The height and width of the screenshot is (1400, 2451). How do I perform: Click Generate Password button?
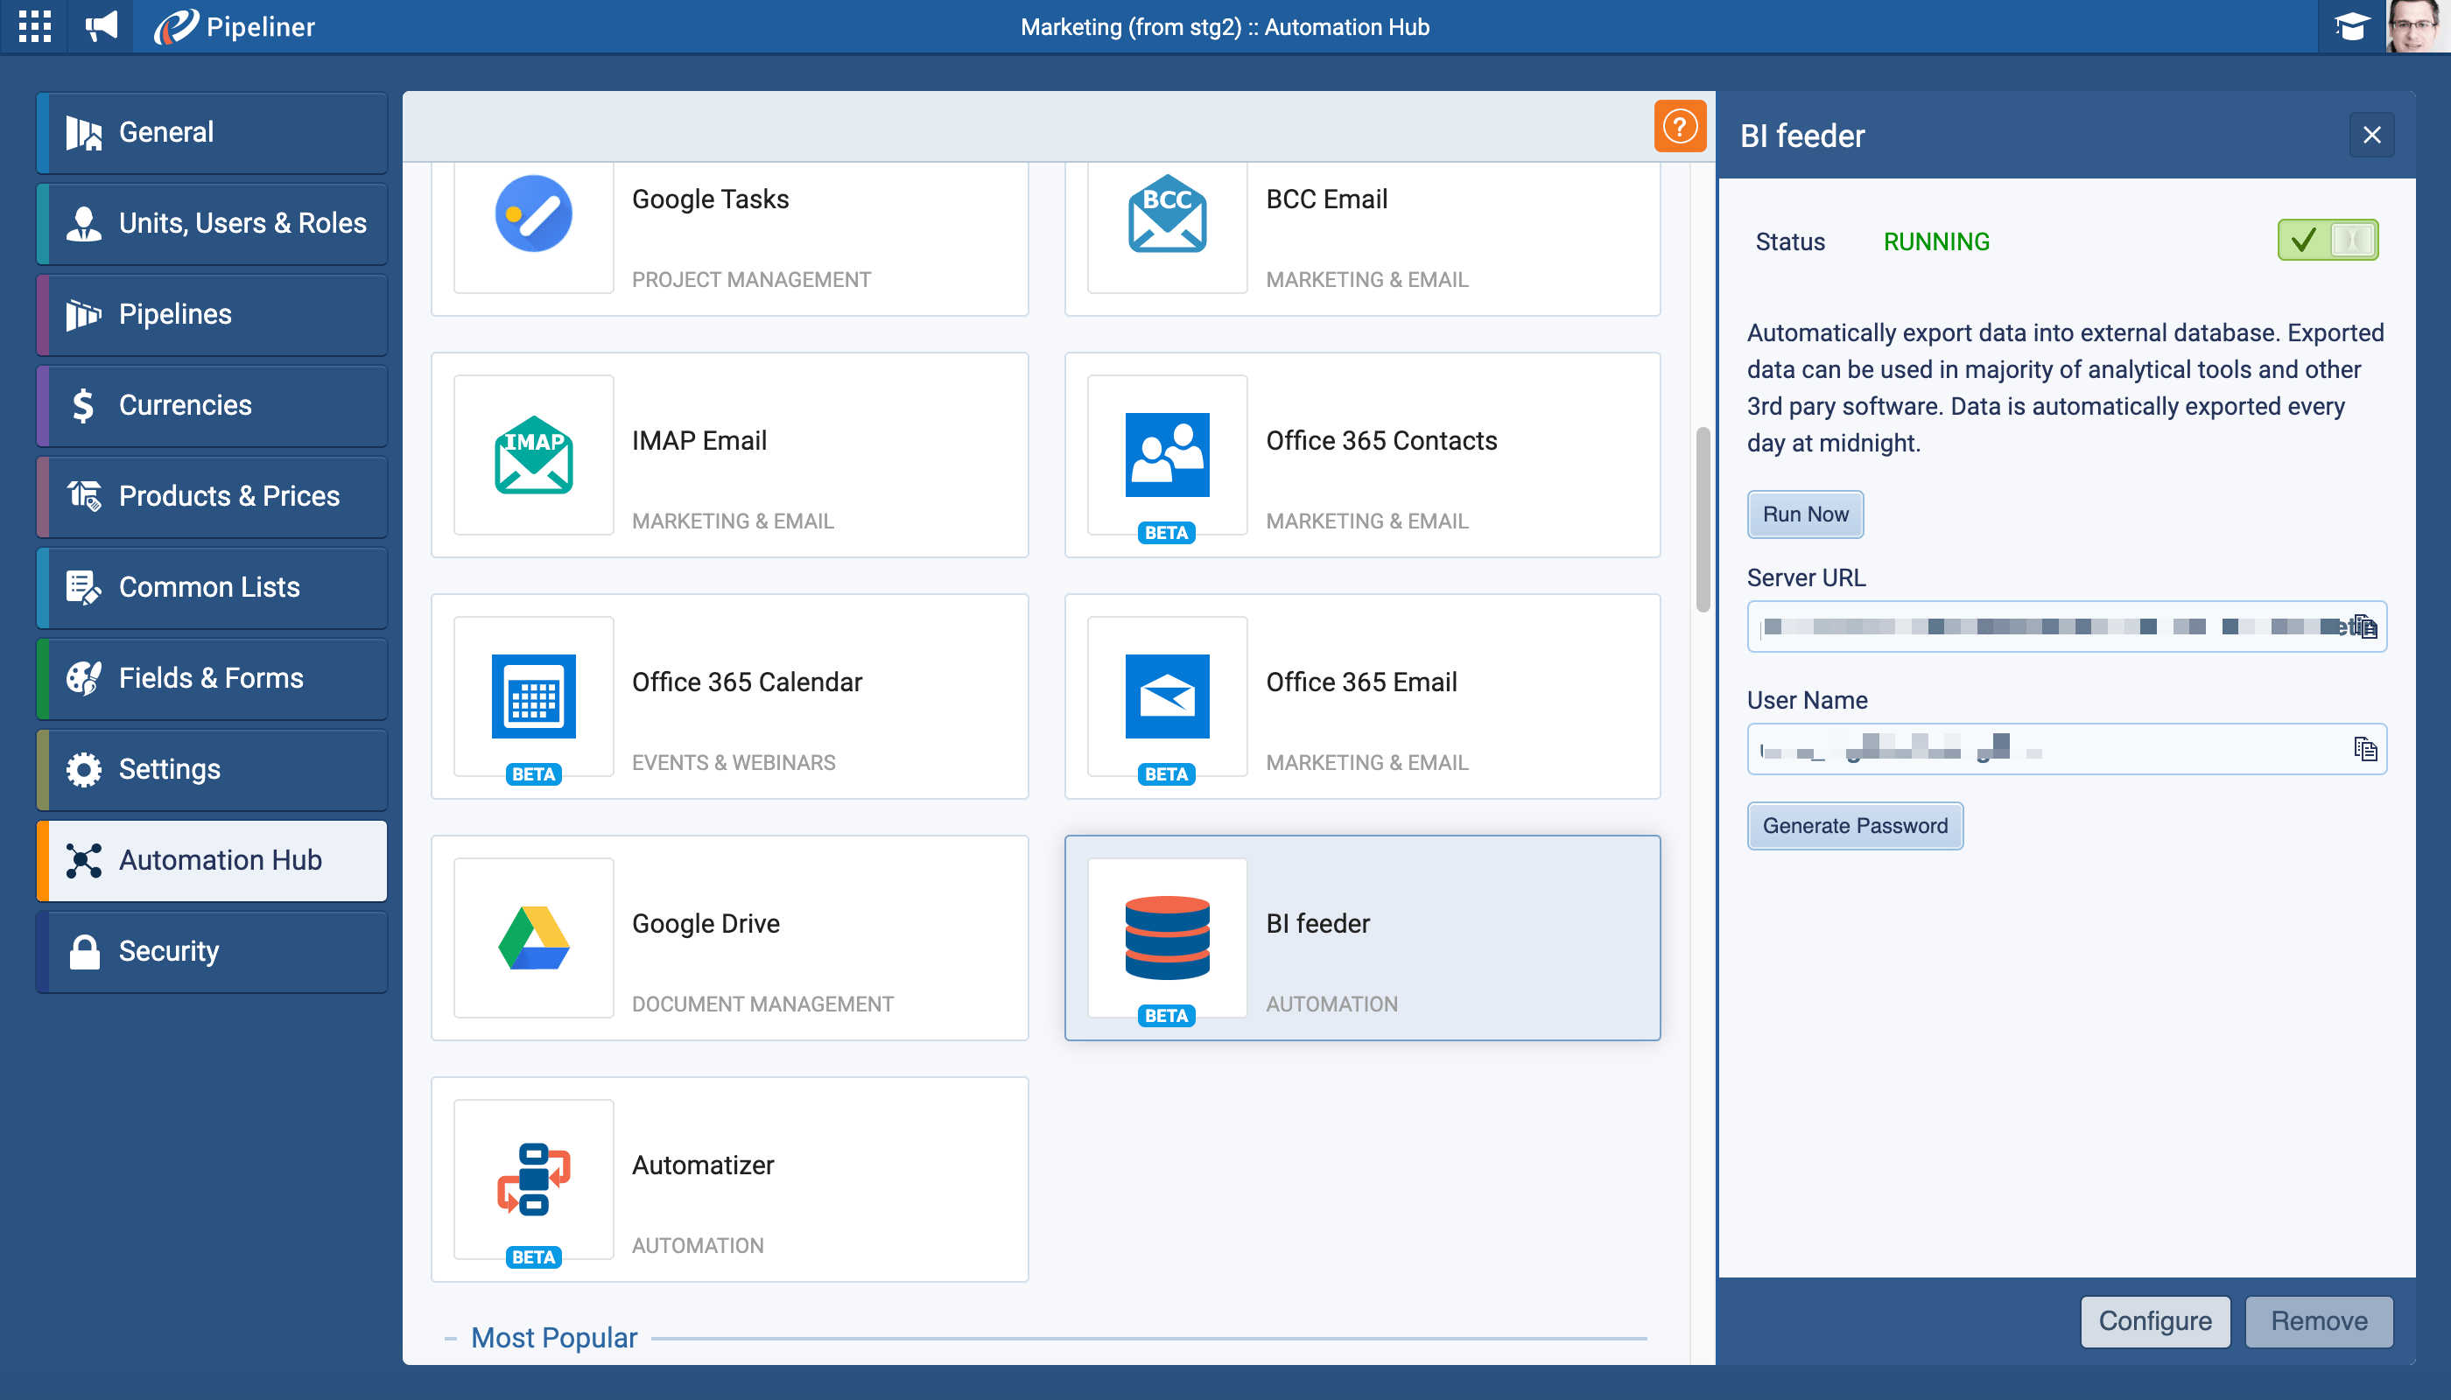[1854, 826]
